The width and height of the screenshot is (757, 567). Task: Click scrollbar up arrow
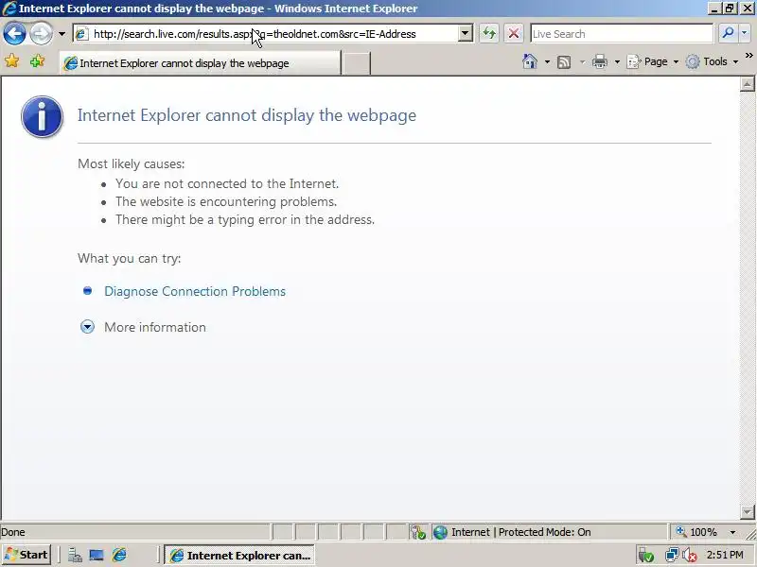click(x=747, y=84)
